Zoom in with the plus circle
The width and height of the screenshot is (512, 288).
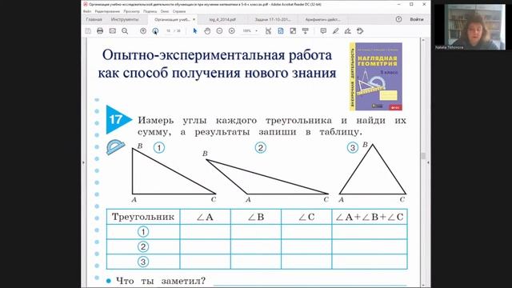(231, 31)
